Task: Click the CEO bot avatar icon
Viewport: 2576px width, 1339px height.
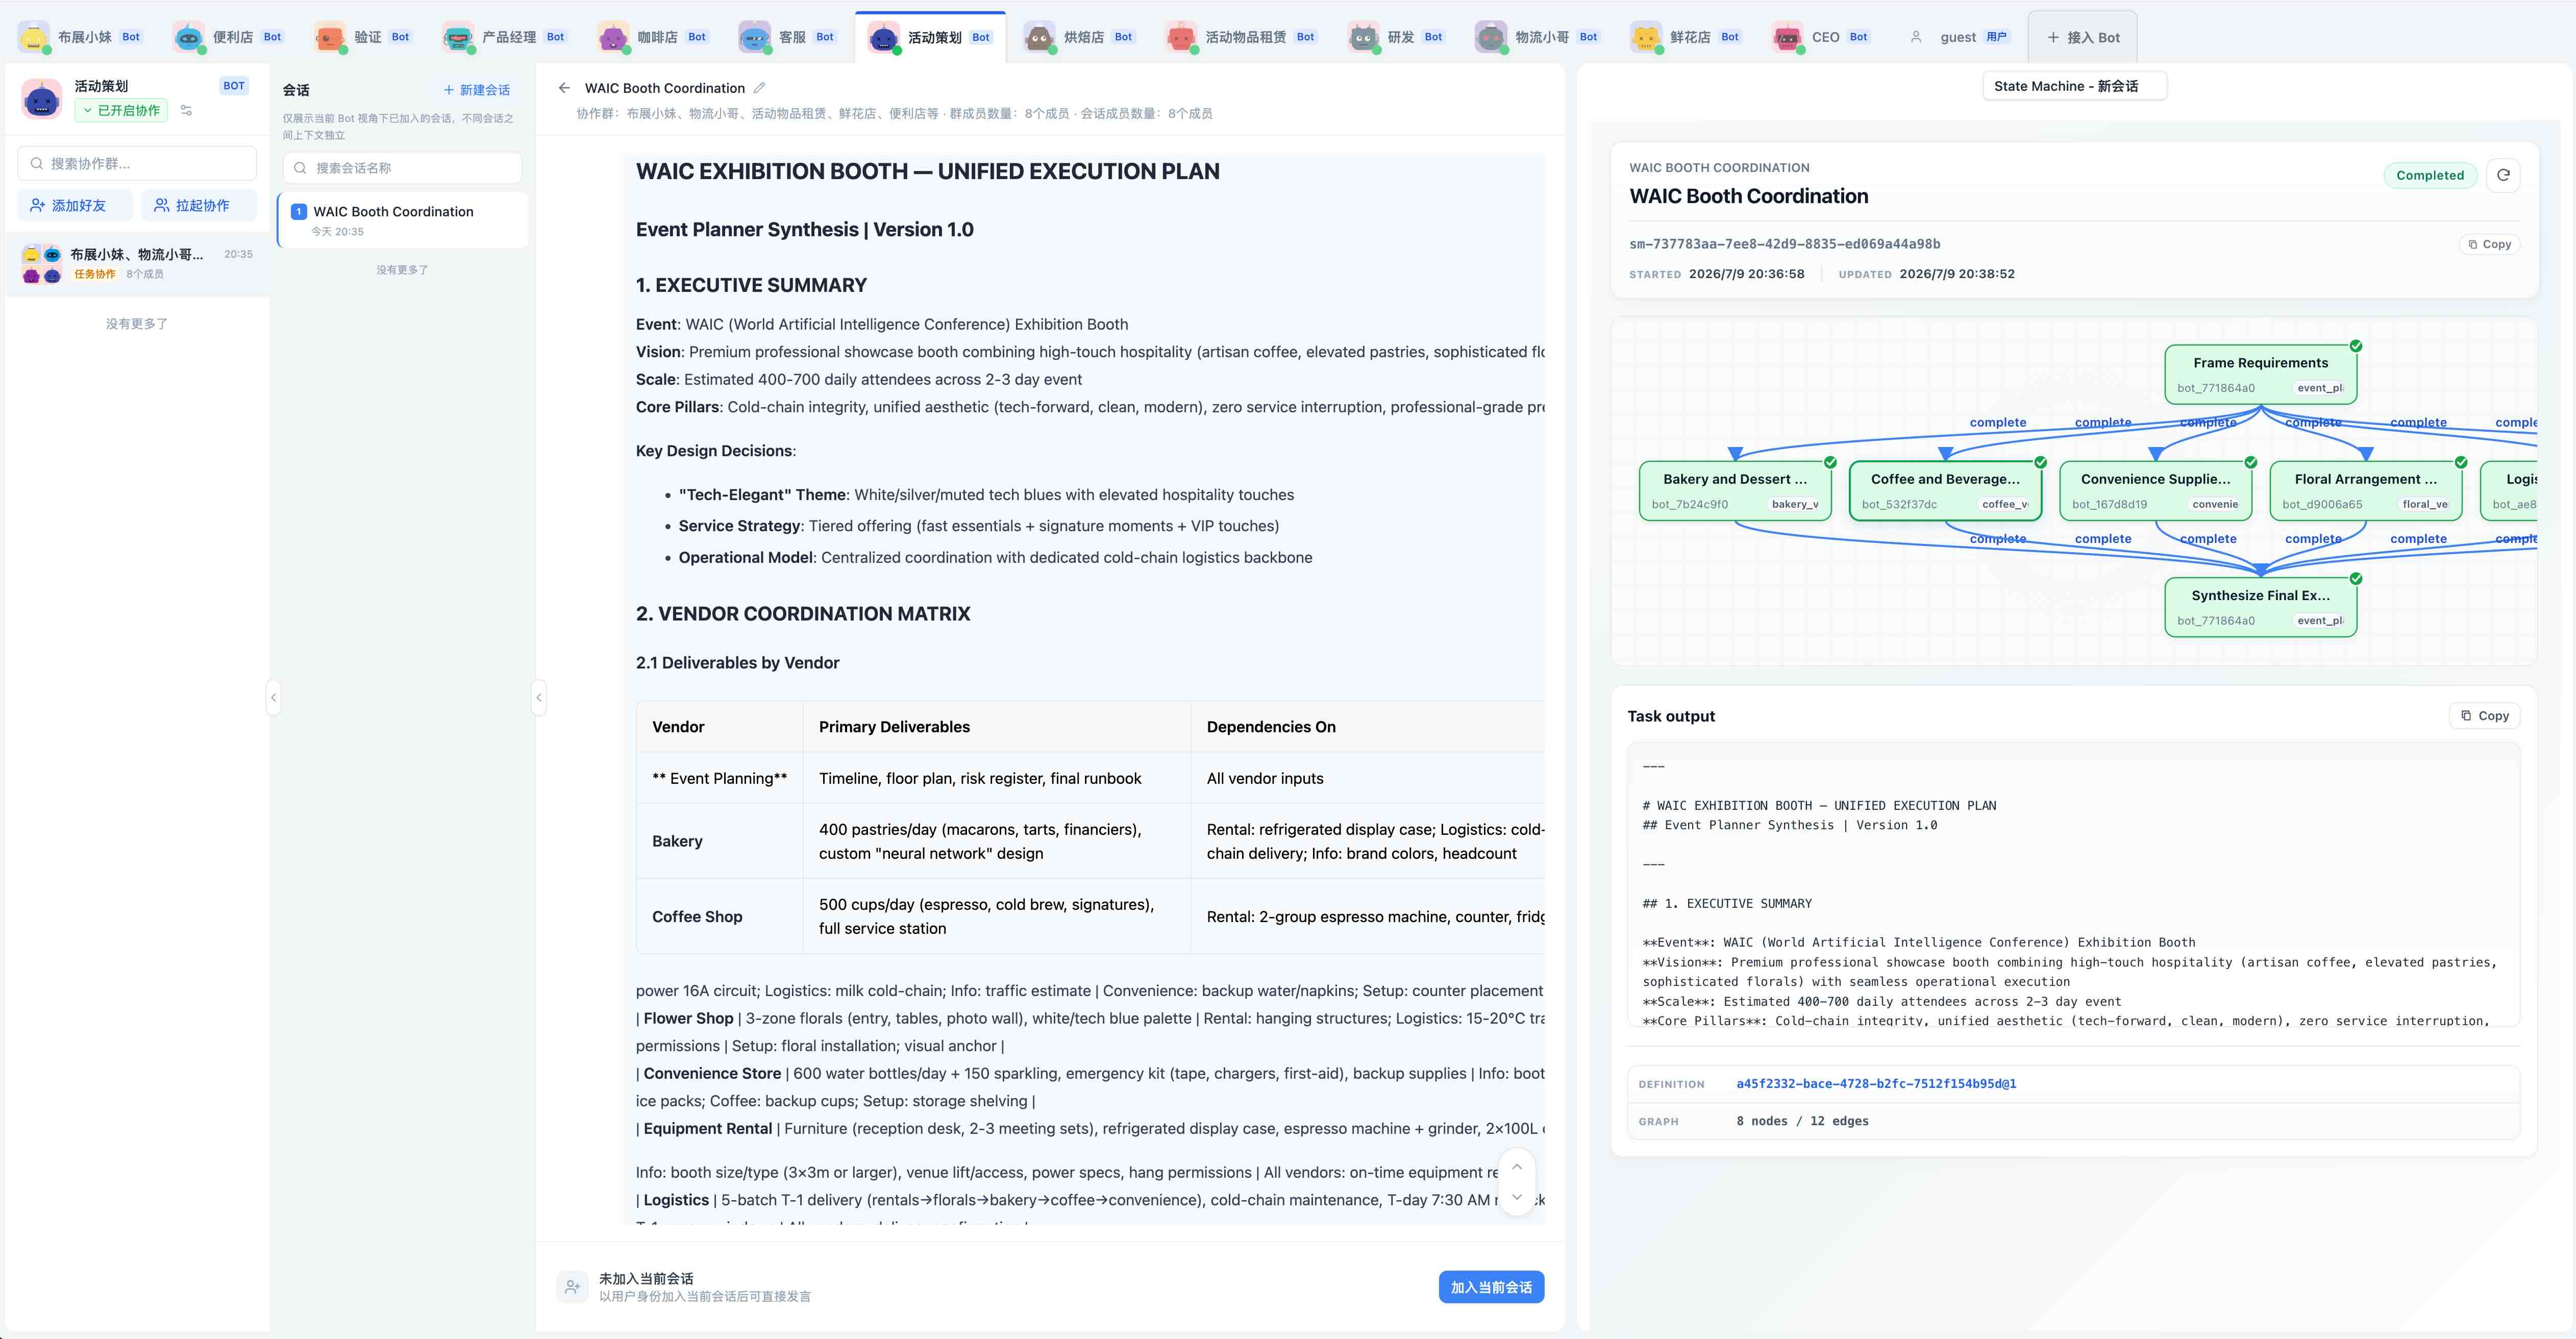Action: [1787, 37]
